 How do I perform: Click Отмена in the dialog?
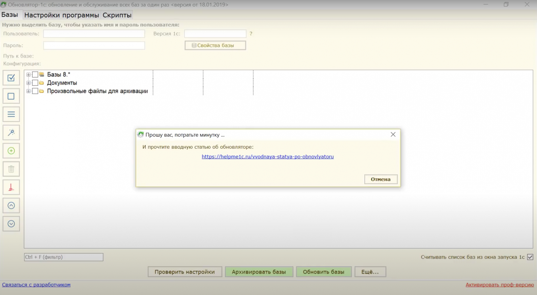pos(381,179)
